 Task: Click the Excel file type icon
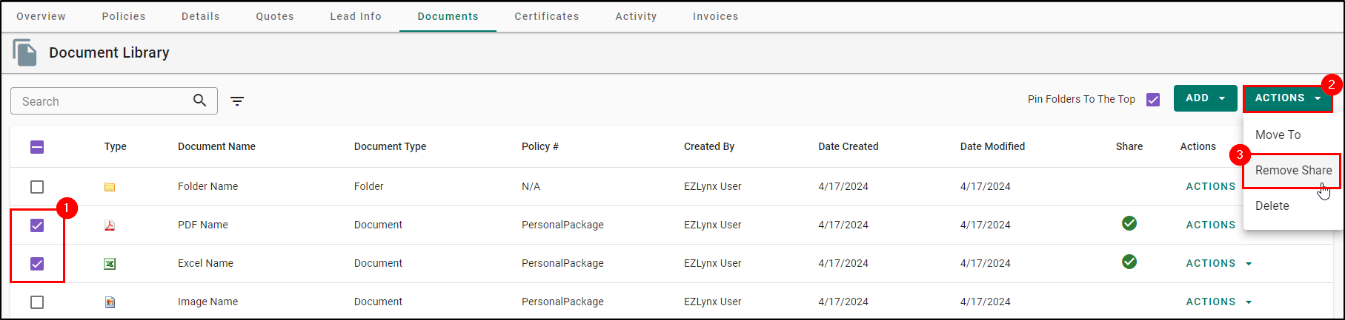click(x=110, y=264)
